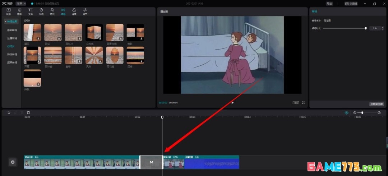Play the preview in the player

click(x=232, y=102)
